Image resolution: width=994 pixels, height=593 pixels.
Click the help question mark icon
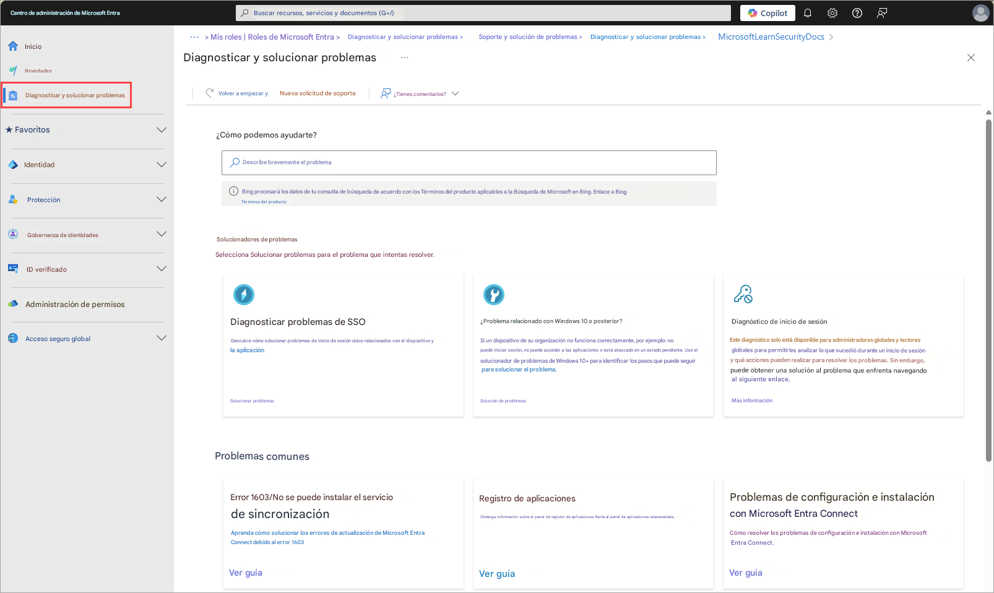coord(857,13)
